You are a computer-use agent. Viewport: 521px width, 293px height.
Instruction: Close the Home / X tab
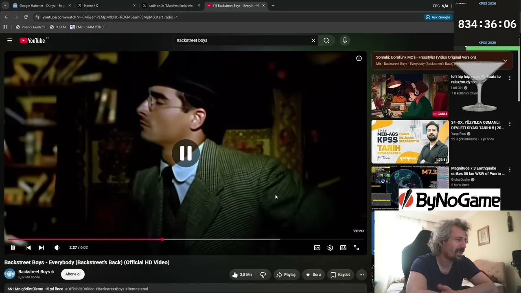coord(134,6)
